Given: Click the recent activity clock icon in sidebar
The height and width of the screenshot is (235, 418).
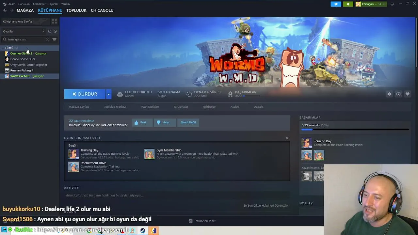Looking at the screenshot, I should [50, 31].
